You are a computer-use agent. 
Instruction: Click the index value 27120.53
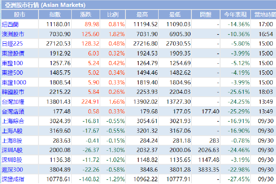58,44
